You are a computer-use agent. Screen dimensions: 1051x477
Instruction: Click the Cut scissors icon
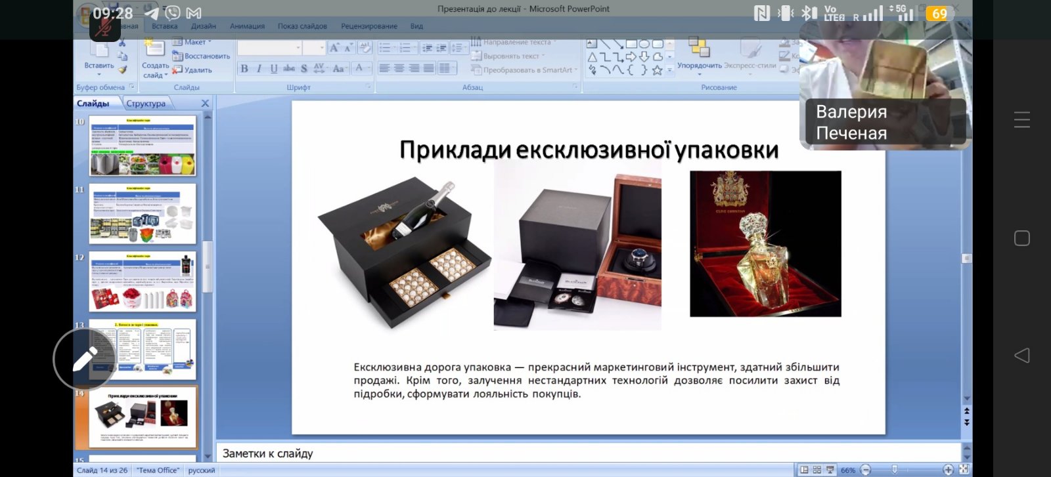(123, 44)
